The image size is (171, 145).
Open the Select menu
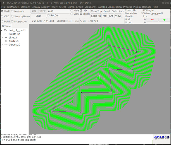62,7
